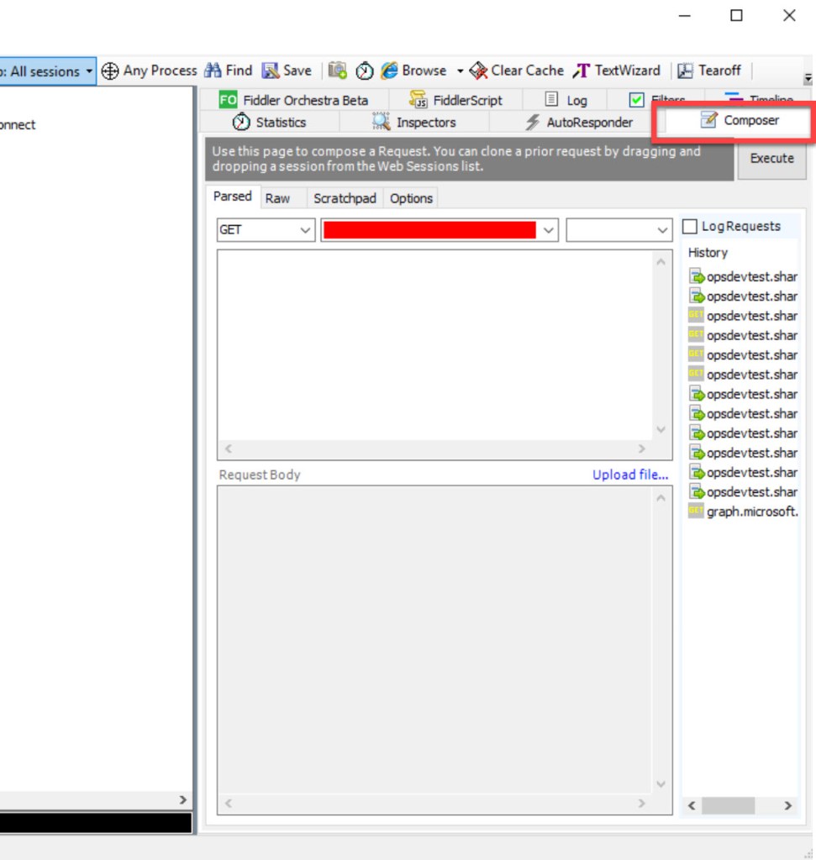Viewport: 816px width, 860px height.
Task: Click the History list horizontal scrollbar
Action: 728,805
